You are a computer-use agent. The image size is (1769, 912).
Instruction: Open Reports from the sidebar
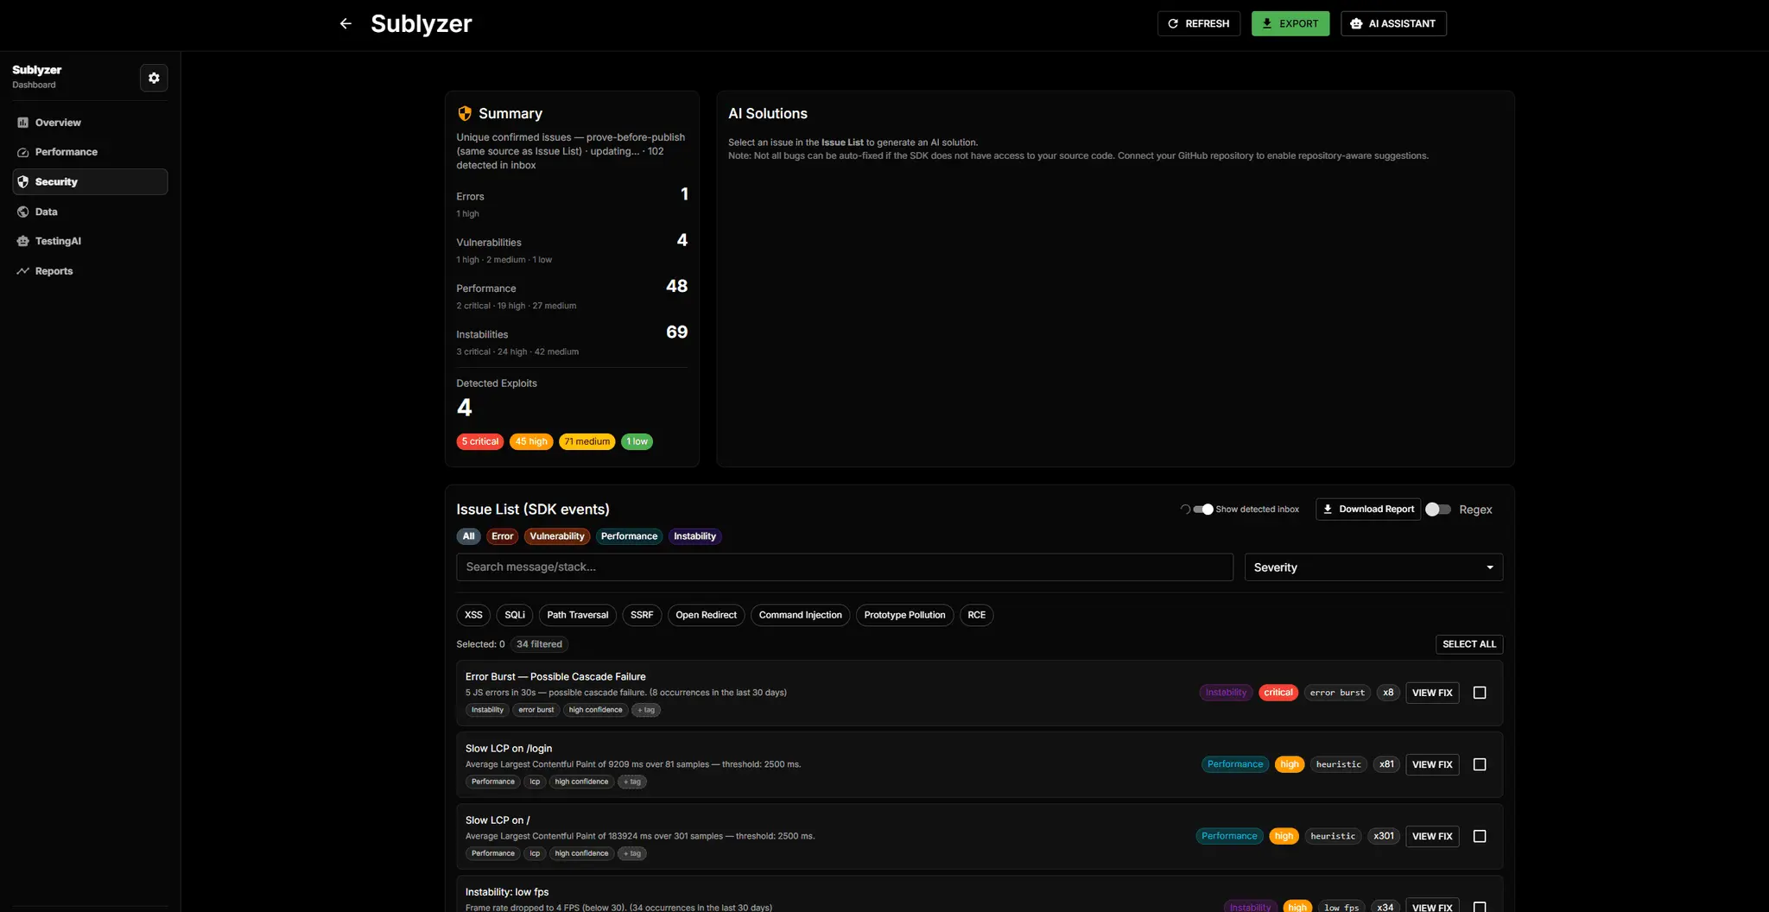(90, 271)
